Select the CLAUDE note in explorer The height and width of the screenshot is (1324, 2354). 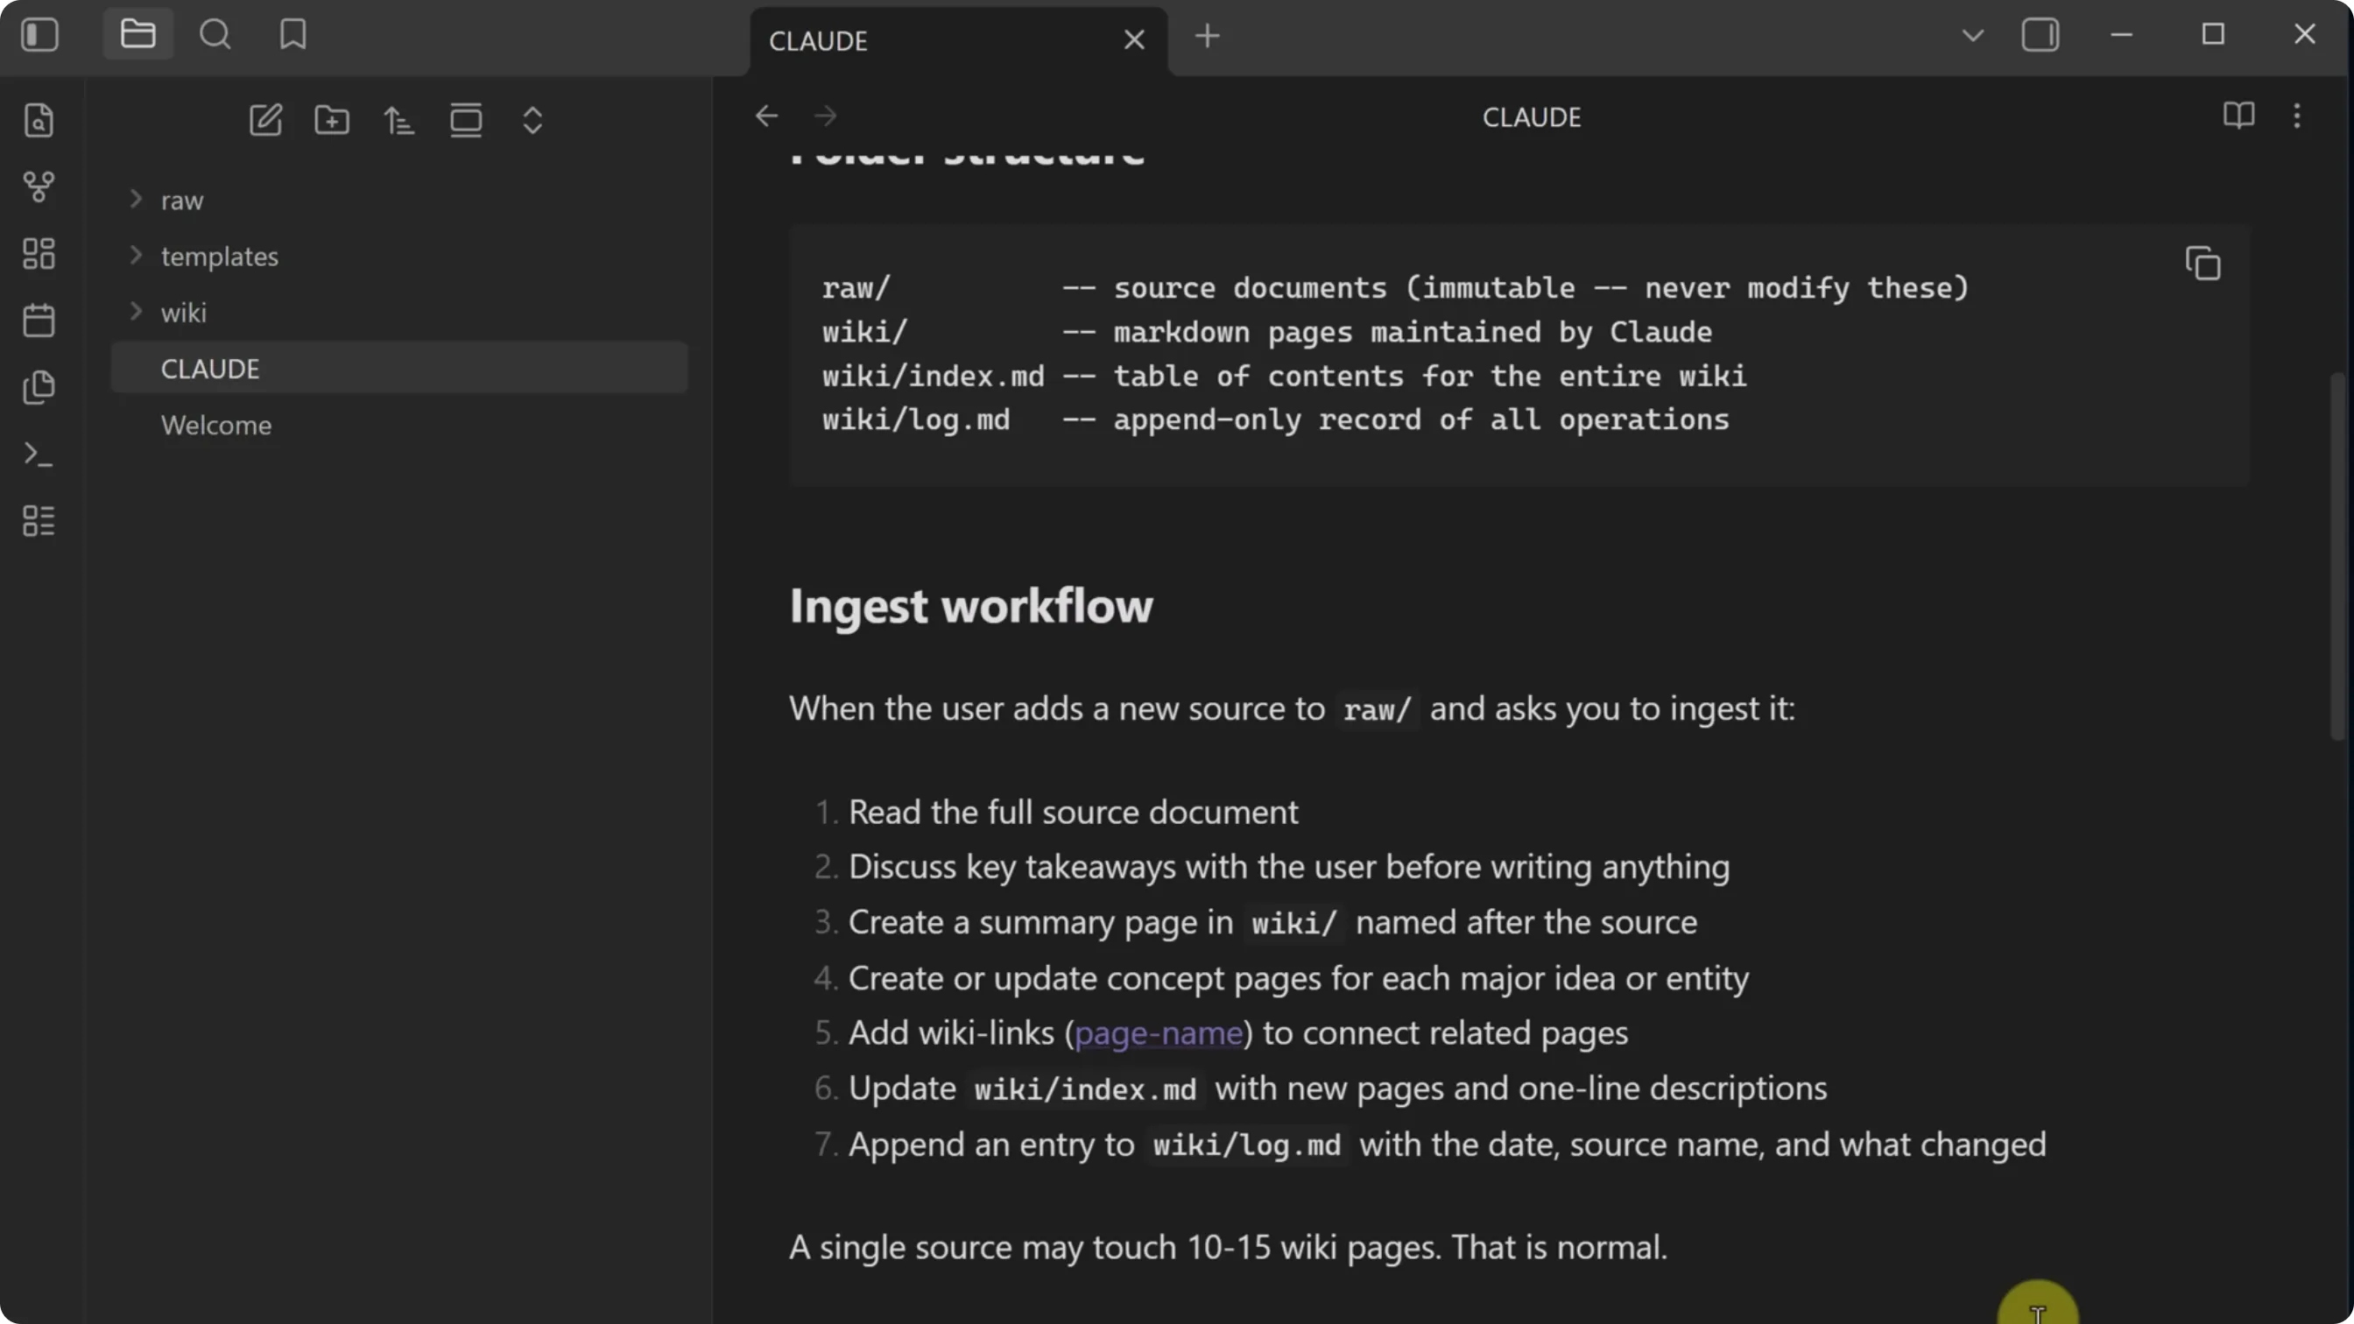[399, 369]
